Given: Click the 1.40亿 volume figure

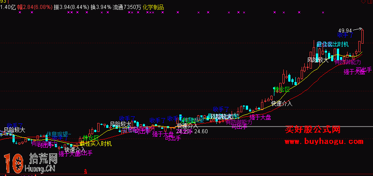Looking at the screenshot, I should [x=8, y=7].
